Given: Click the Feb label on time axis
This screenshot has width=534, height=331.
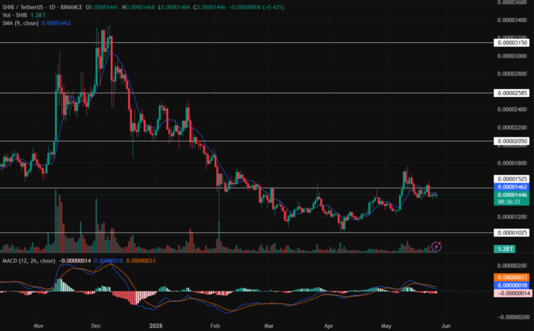Looking at the screenshot, I should [215, 326].
